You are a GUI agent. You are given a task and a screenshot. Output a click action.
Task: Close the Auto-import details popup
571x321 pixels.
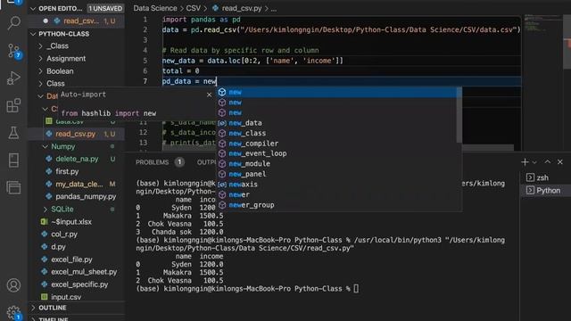209,95
